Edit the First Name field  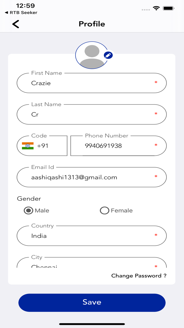(91, 83)
